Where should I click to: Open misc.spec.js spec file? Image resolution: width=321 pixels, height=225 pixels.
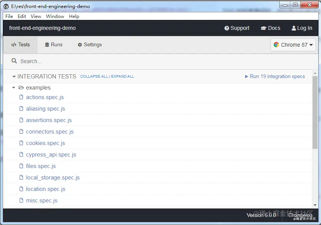coord(41,201)
